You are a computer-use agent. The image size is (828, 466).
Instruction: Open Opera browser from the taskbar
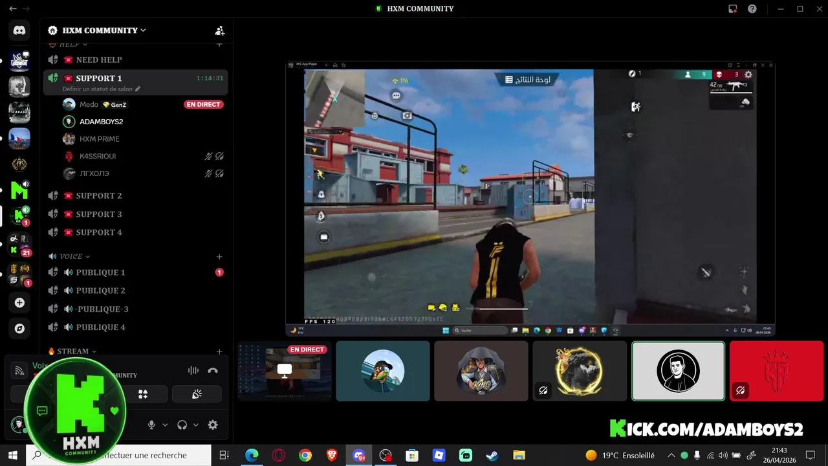pyautogui.click(x=279, y=456)
